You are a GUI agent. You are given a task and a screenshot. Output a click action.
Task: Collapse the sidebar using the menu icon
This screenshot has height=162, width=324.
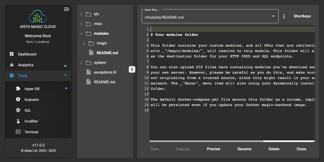(66, 9)
